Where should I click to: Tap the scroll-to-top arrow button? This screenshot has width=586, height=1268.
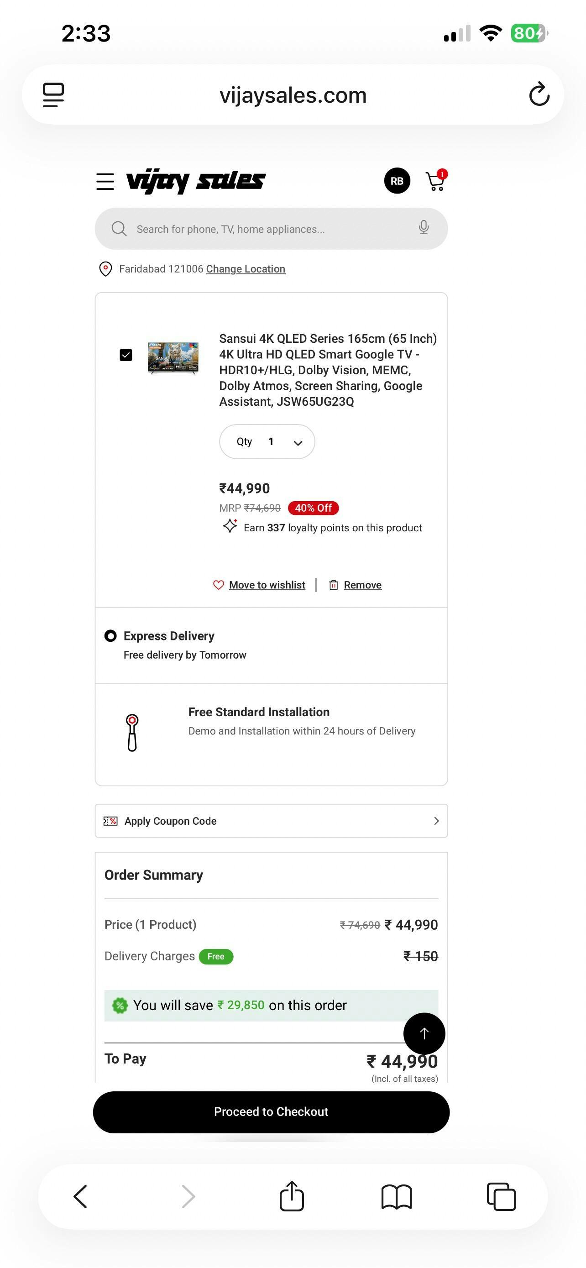(x=424, y=1033)
